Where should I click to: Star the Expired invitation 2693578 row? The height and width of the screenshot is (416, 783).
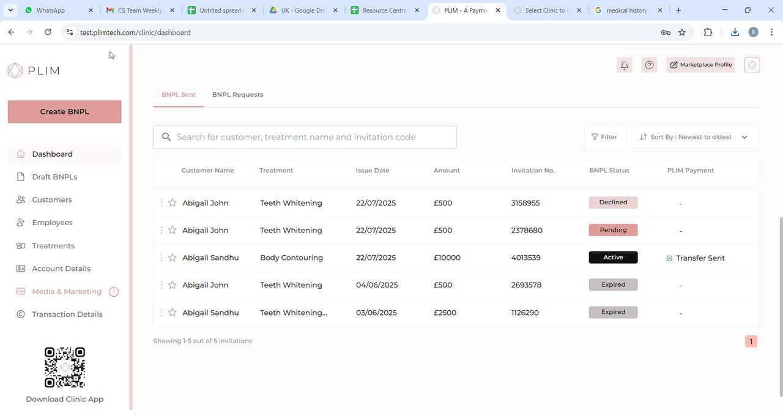tap(173, 284)
